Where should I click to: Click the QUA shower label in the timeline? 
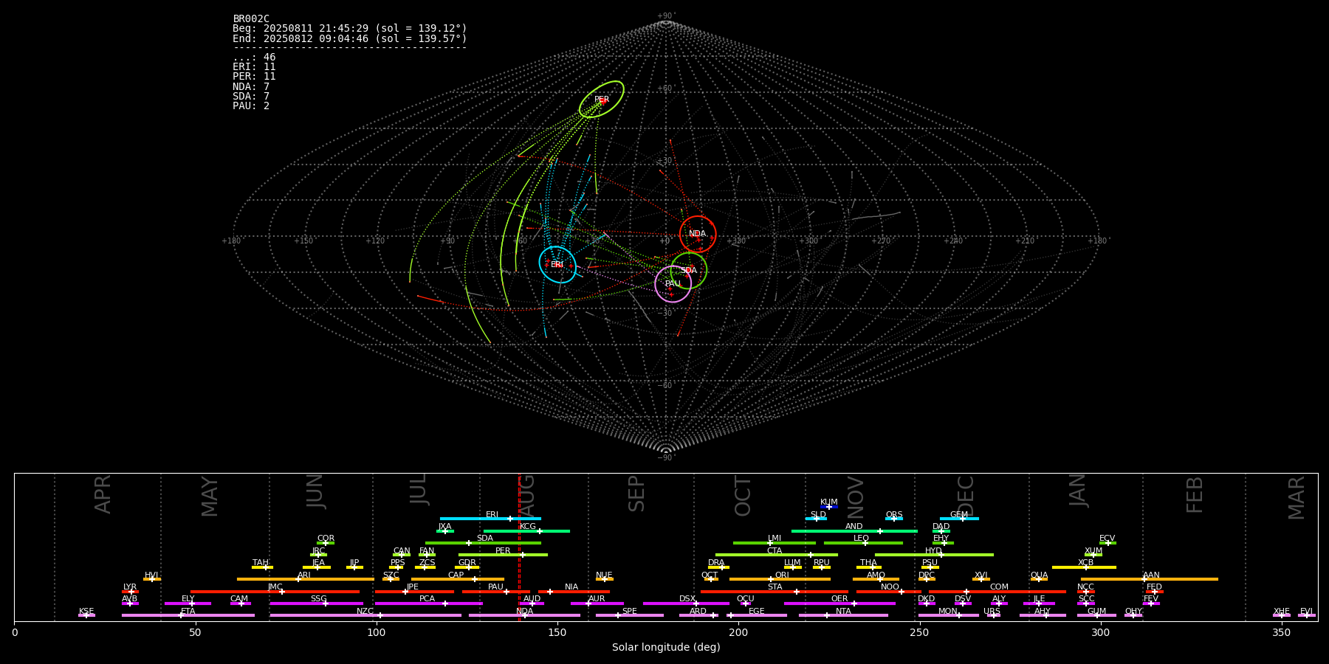(1040, 575)
